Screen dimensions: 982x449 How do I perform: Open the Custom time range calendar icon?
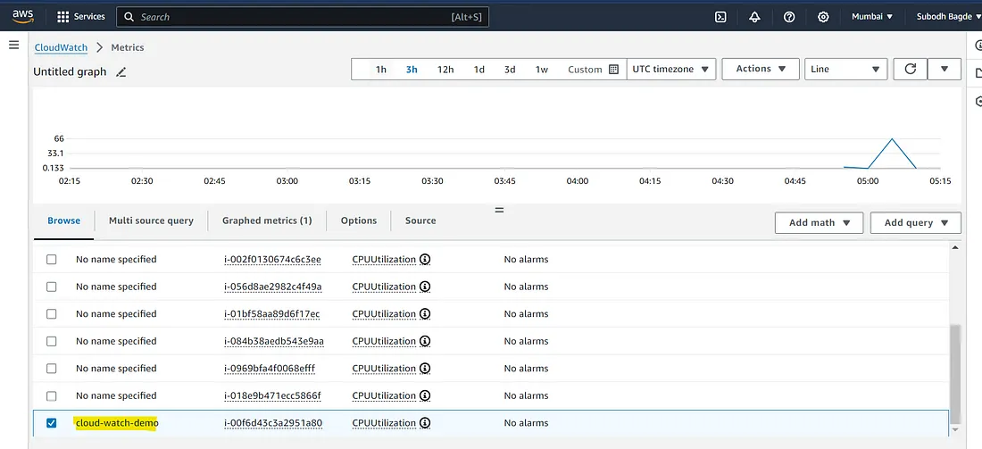[614, 69]
